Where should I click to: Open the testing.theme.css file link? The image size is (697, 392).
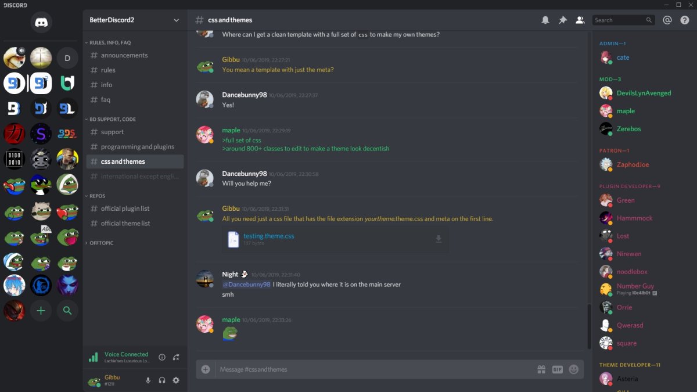[x=269, y=236]
